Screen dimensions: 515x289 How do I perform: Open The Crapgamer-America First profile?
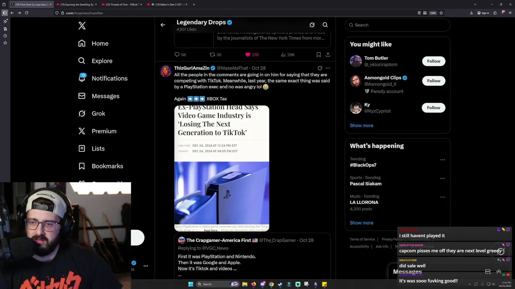point(218,240)
